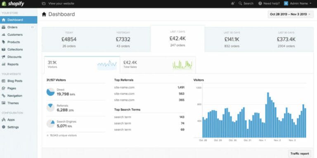The height and width of the screenshot is (158, 317).
Task: Click the Search field in top bar
Action: tap(246, 3)
